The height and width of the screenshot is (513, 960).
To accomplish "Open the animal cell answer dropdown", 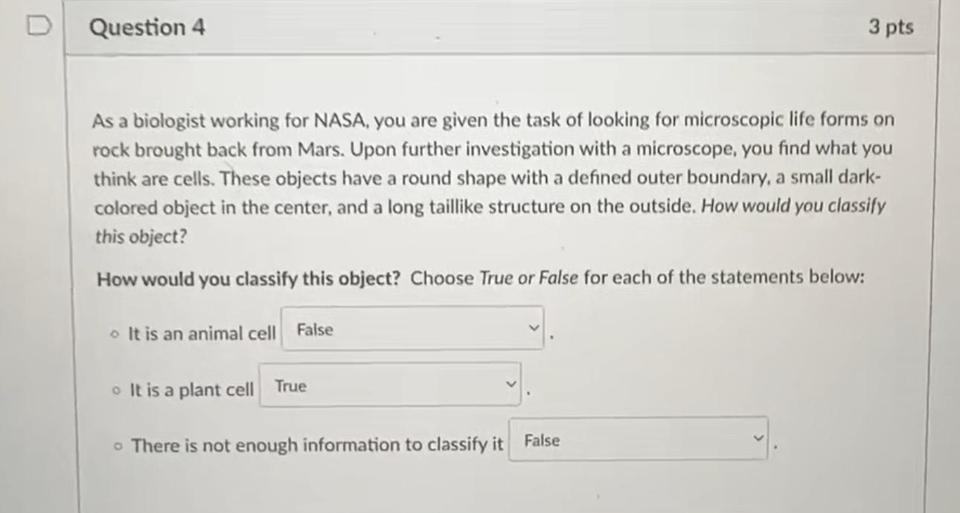I will pyautogui.click(x=411, y=328).
